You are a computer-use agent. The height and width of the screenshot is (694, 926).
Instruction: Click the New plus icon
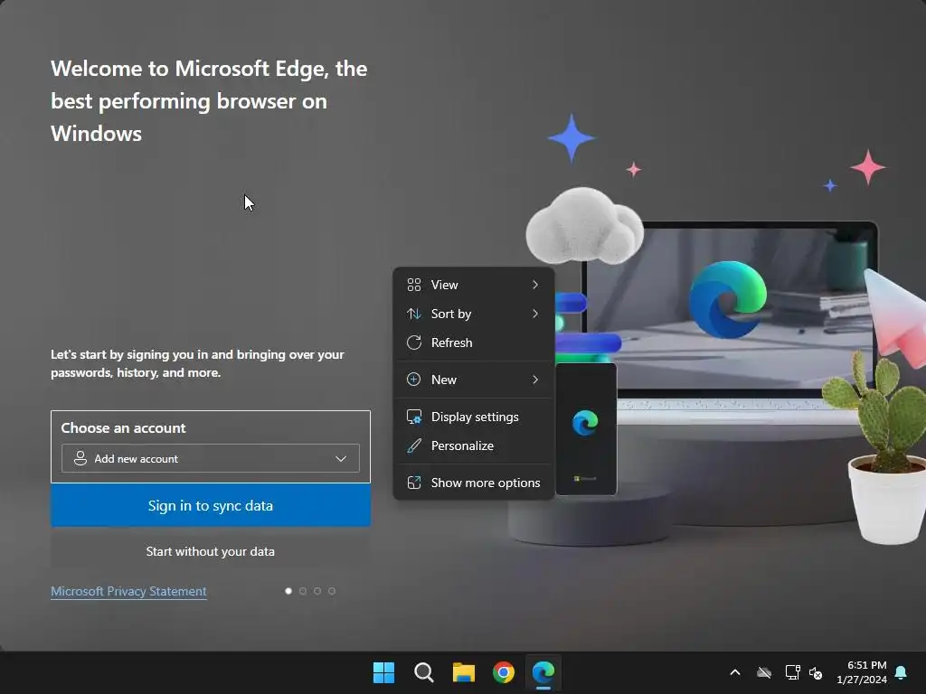click(414, 380)
